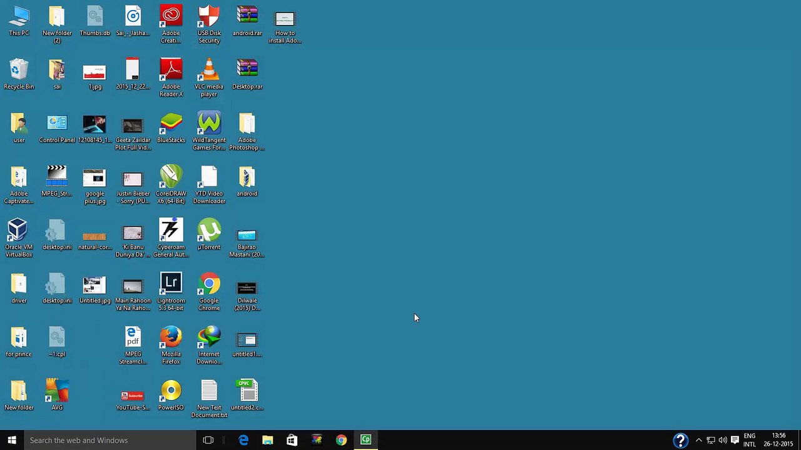Select the Mozilla Firefox desktop icon
The width and height of the screenshot is (801, 450).
[171, 346]
